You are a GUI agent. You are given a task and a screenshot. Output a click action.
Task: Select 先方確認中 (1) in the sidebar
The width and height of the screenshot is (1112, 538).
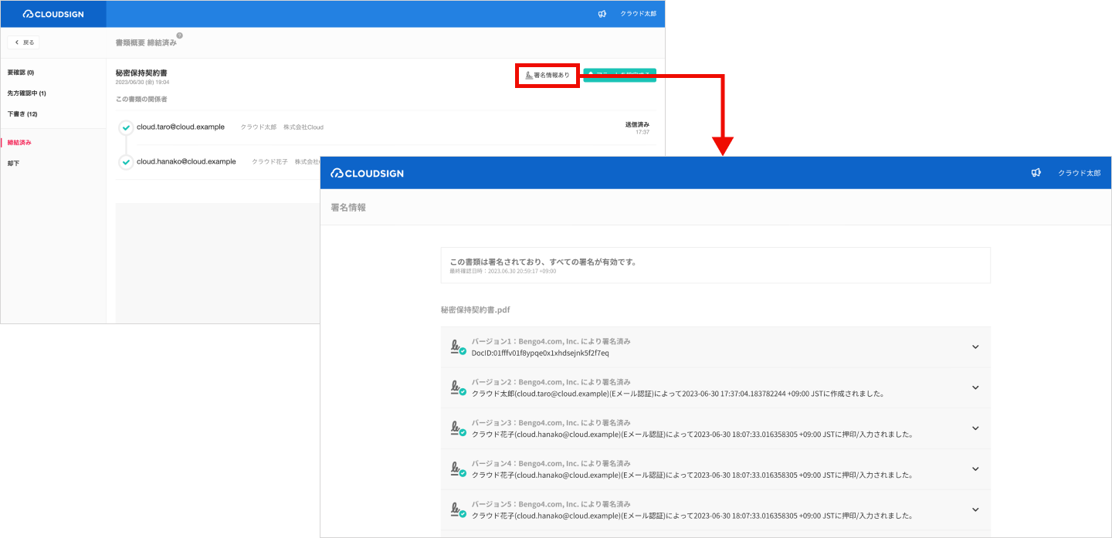click(27, 93)
